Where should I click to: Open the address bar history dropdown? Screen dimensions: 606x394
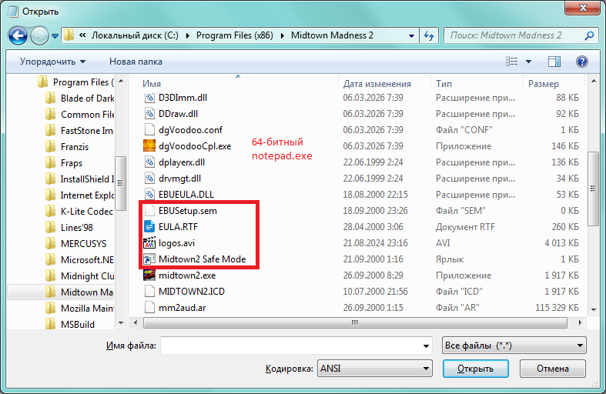(411, 36)
